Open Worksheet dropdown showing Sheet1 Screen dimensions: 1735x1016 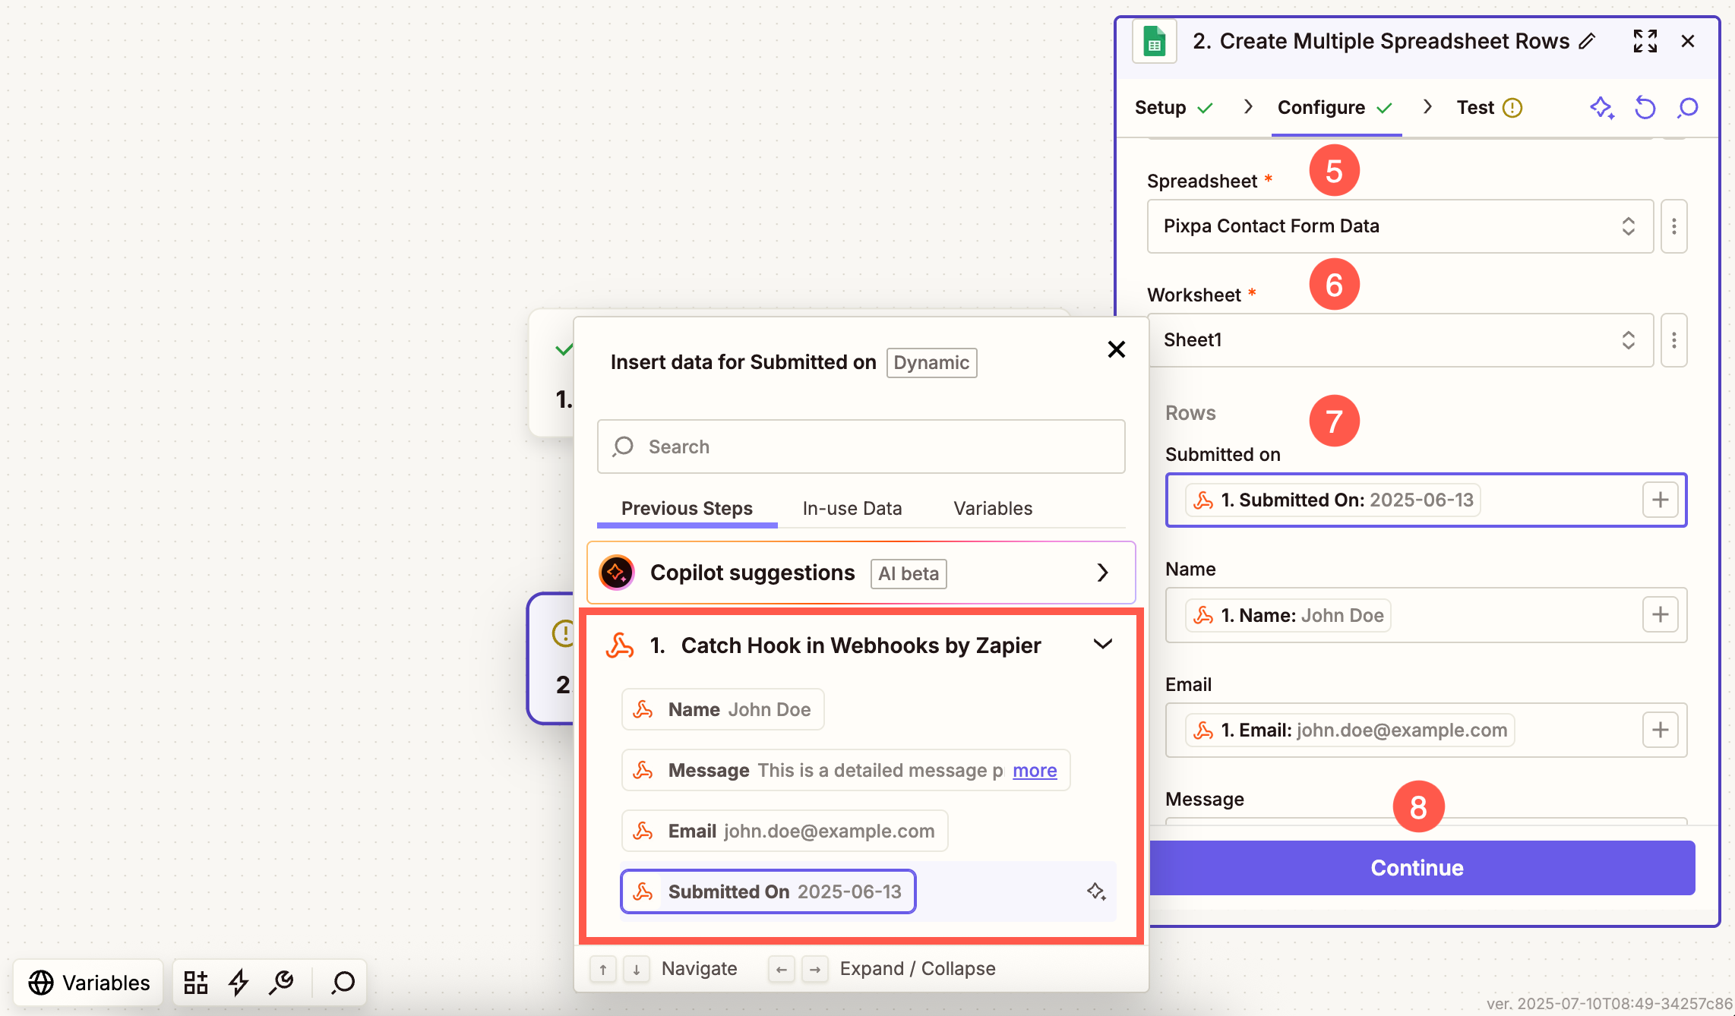[1399, 340]
